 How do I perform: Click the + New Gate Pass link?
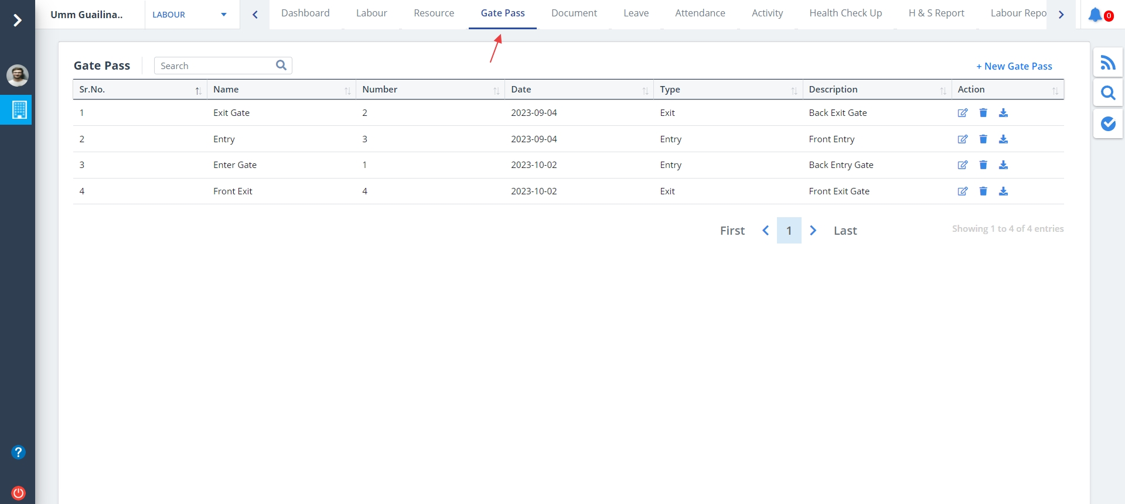[1014, 66]
